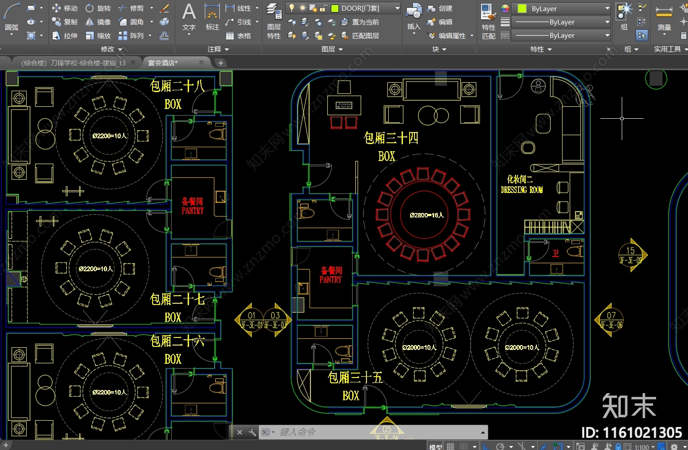This screenshot has height=450, width=688.
Task: Insert a Table (表格)
Action: pyautogui.click(x=238, y=36)
